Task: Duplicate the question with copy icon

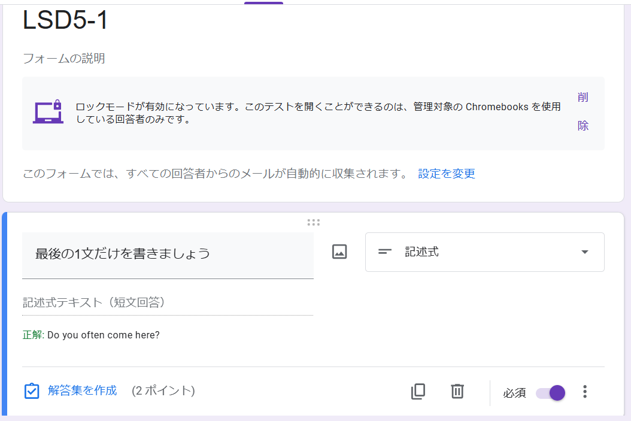Action: point(418,391)
